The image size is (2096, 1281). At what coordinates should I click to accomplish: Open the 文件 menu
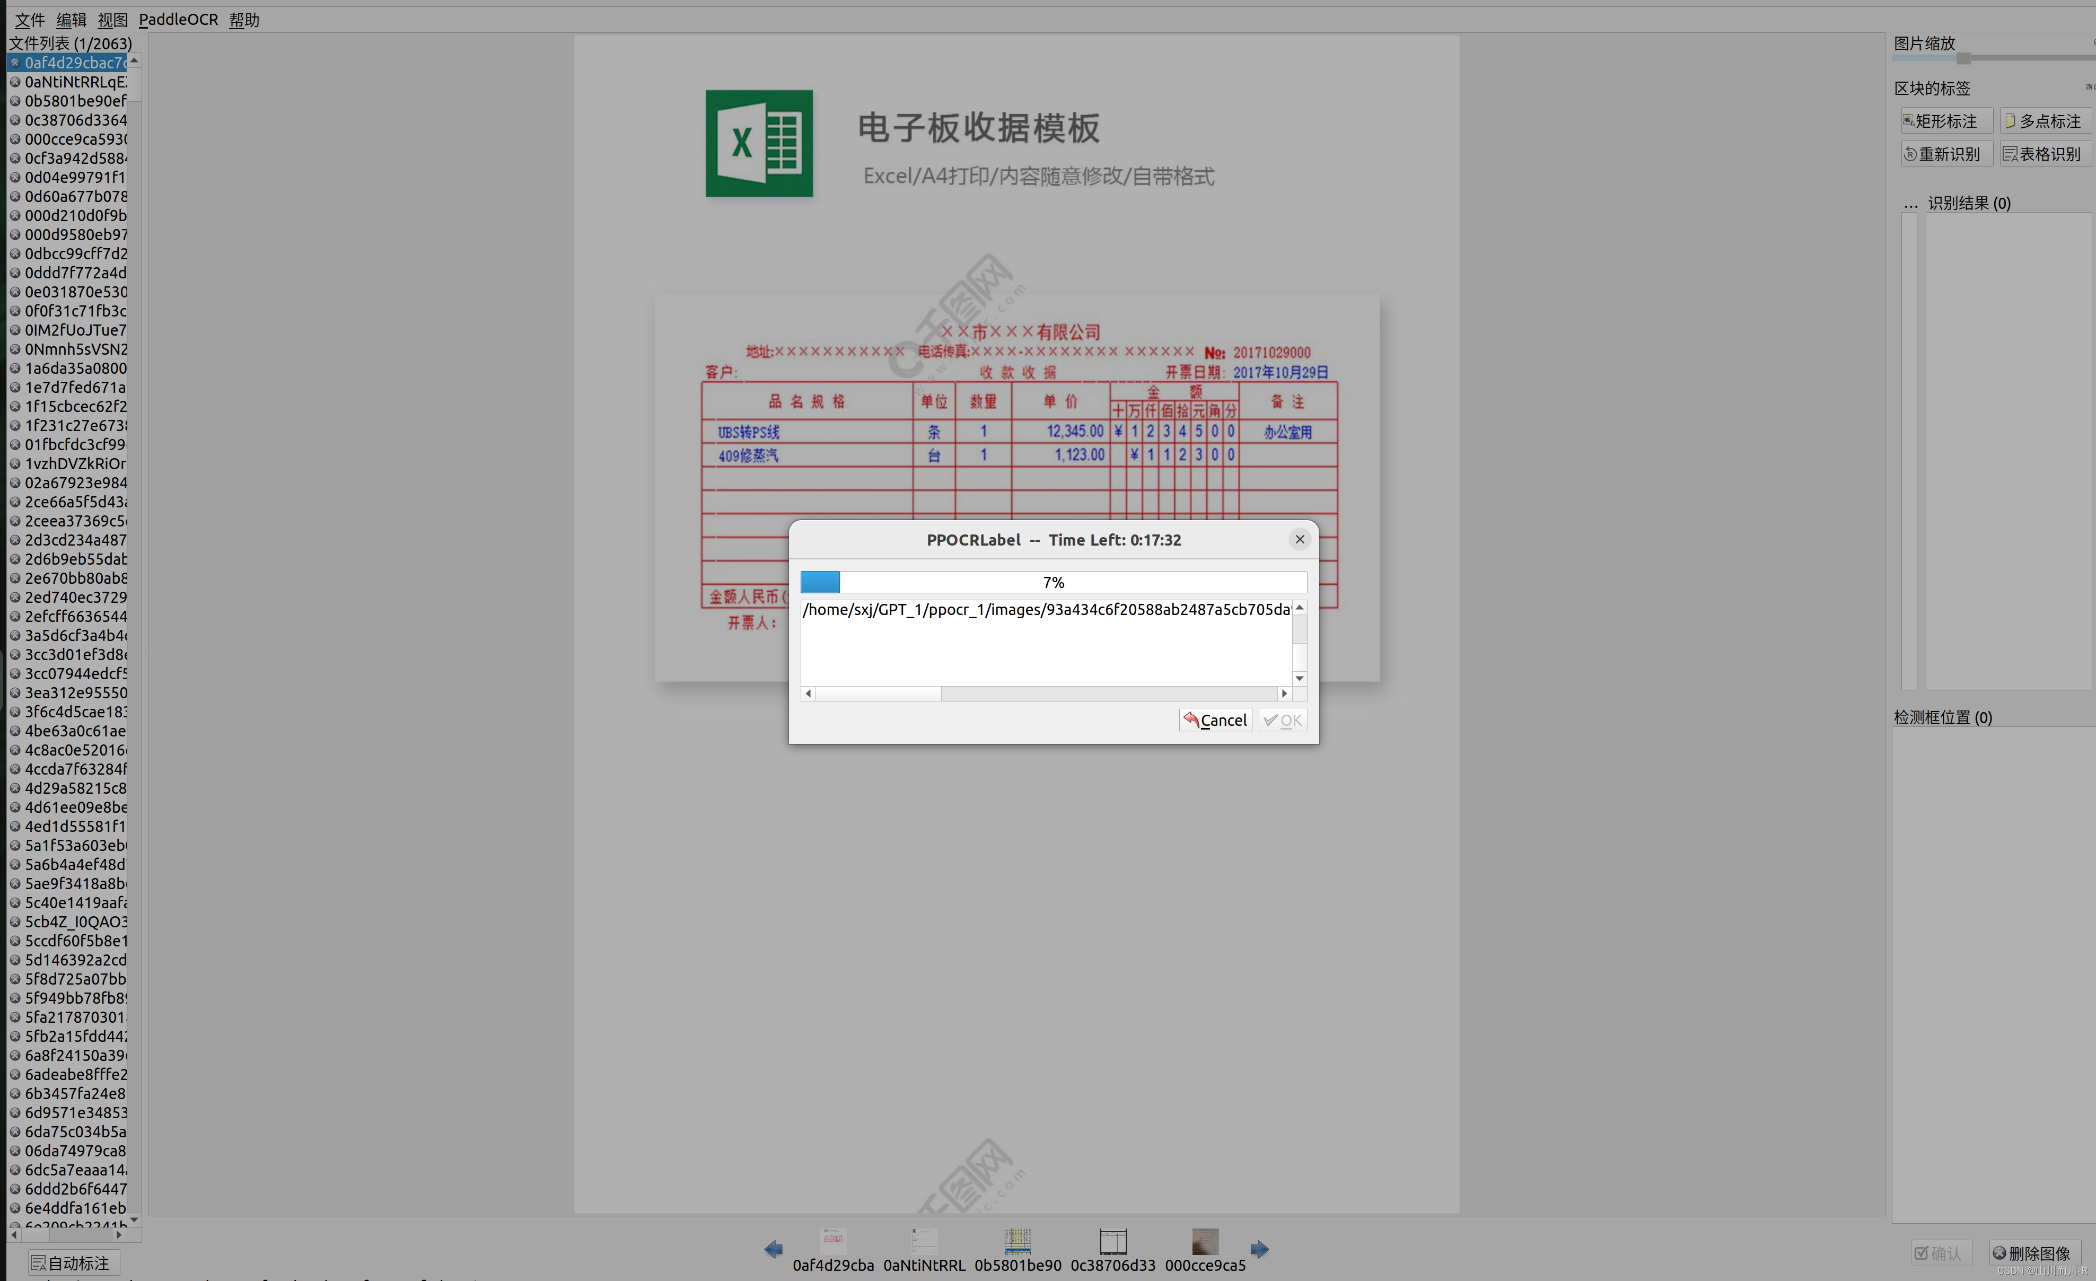click(30, 20)
